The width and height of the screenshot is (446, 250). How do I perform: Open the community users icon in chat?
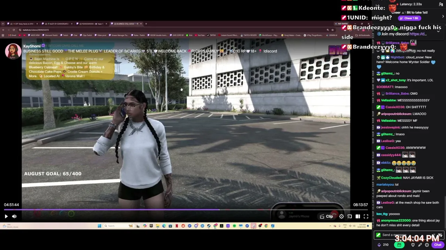pos(441,4)
